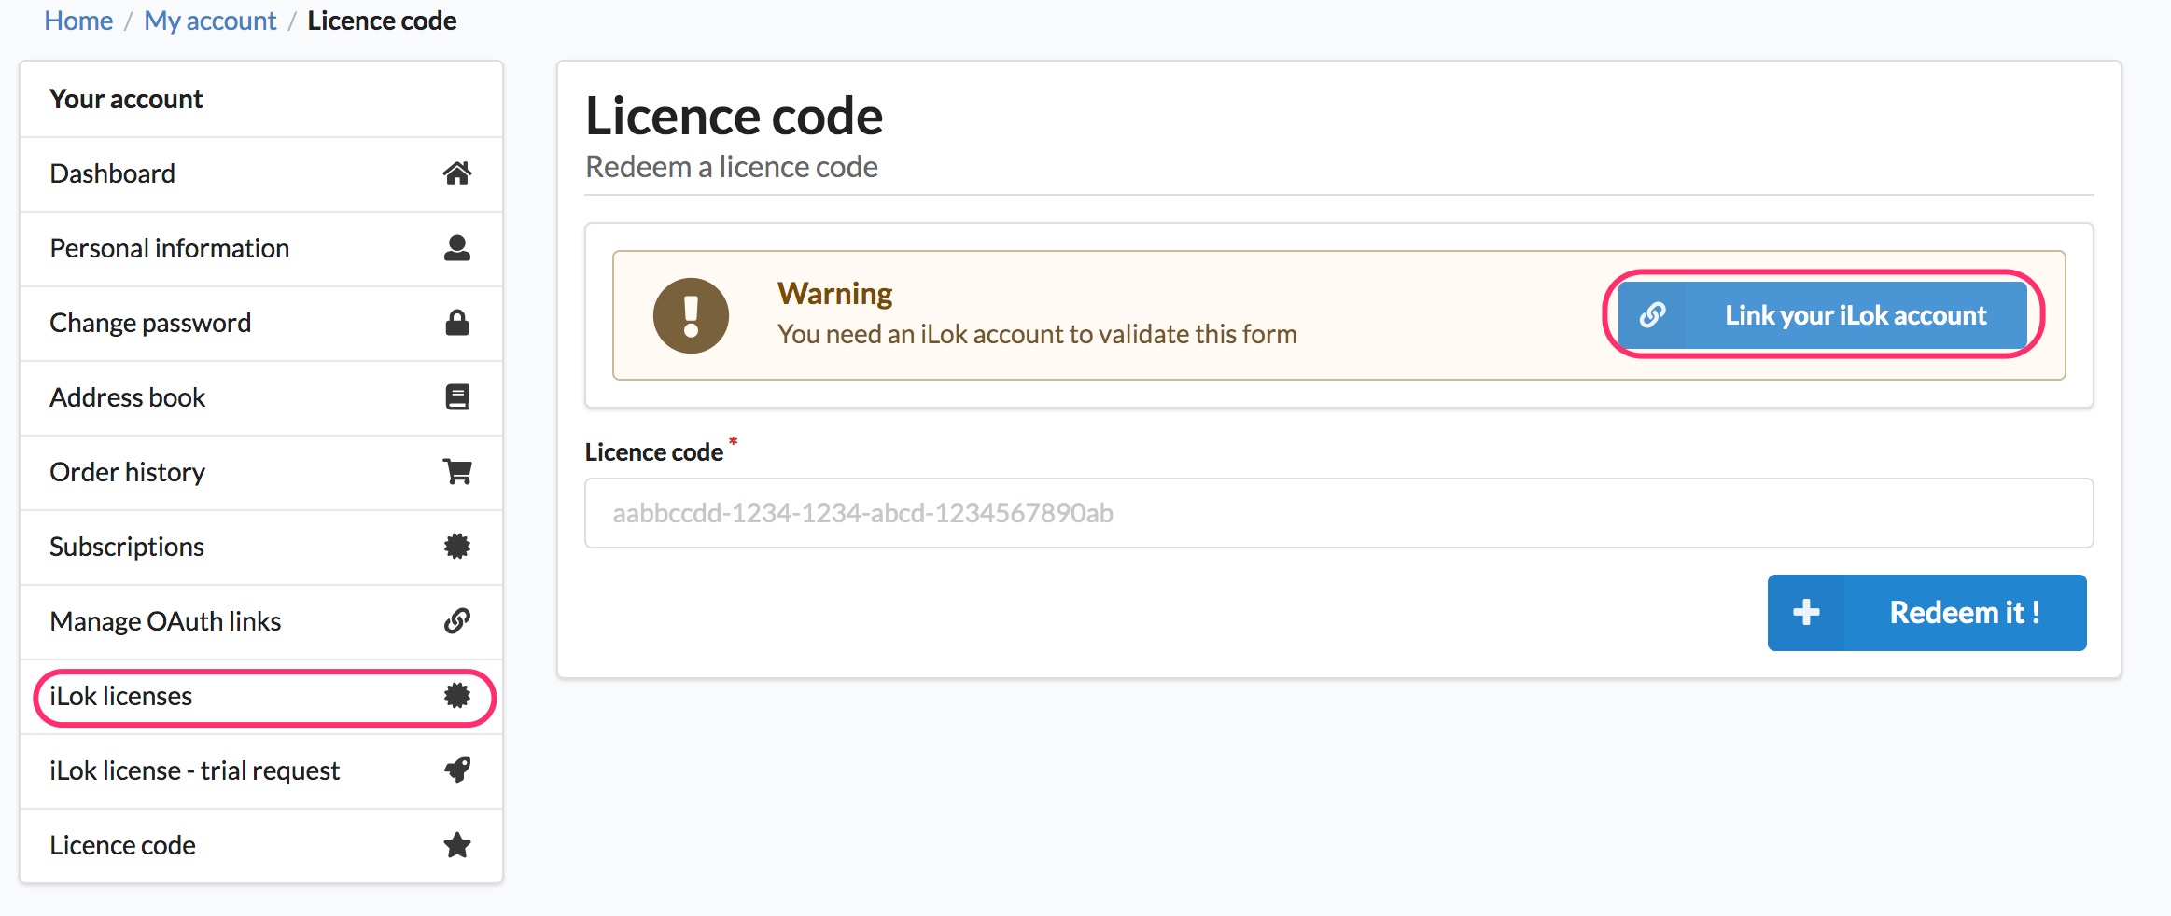Click the Personal information user icon
This screenshot has height=916, width=2171.
coord(456,248)
